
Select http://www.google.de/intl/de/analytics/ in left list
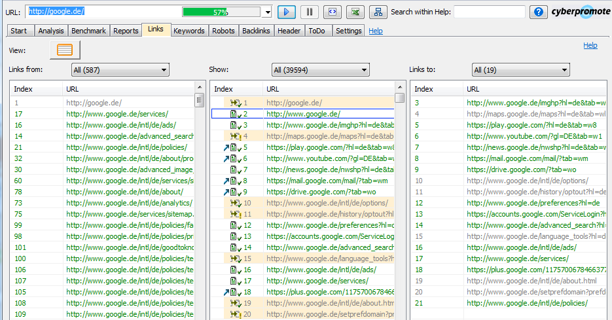[129, 203]
